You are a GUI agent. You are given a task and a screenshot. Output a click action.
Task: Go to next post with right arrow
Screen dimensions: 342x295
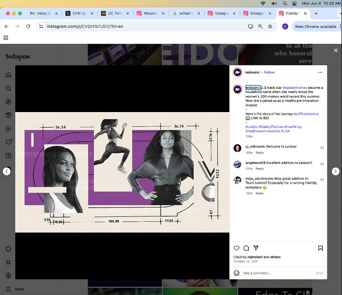pyautogui.click(x=335, y=171)
